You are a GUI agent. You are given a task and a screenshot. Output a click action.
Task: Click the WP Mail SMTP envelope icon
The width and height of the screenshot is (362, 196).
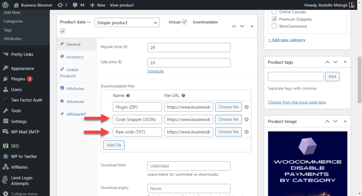[6, 132]
